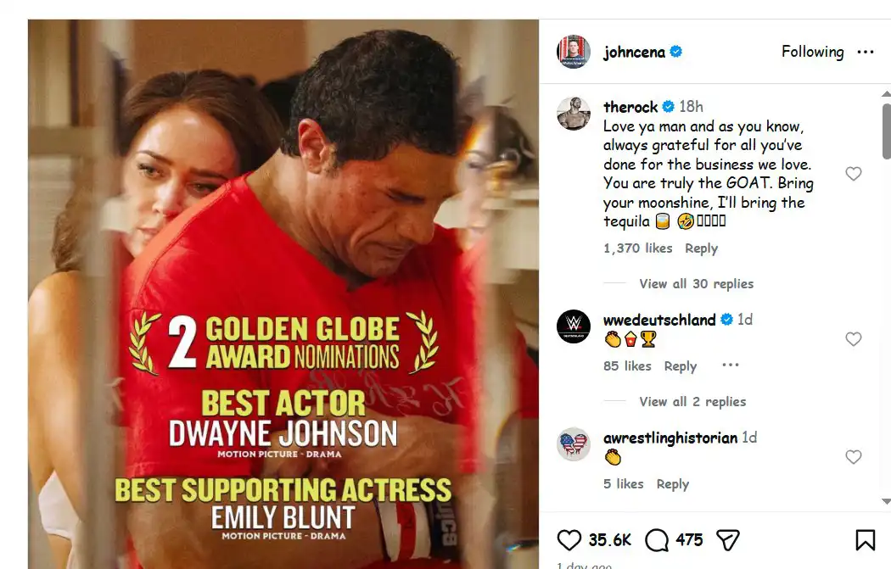This screenshot has height=569, width=891.
Task: Share the post via the paper plane icon
Action: pyautogui.click(x=728, y=540)
